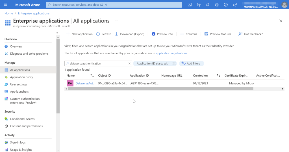Clear the dataverseauthentication search text
289x152 pixels.
pyautogui.click(x=129, y=64)
